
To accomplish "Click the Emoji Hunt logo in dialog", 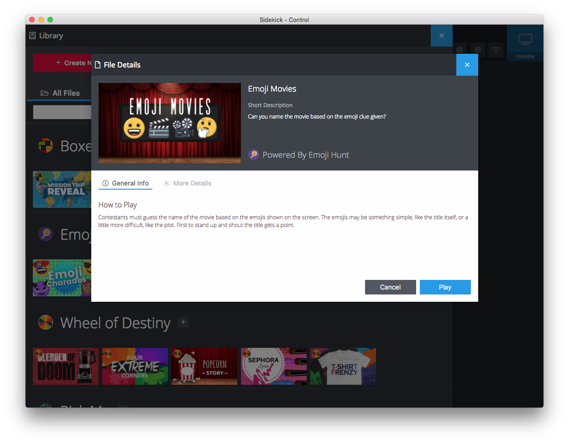I will coord(254,155).
